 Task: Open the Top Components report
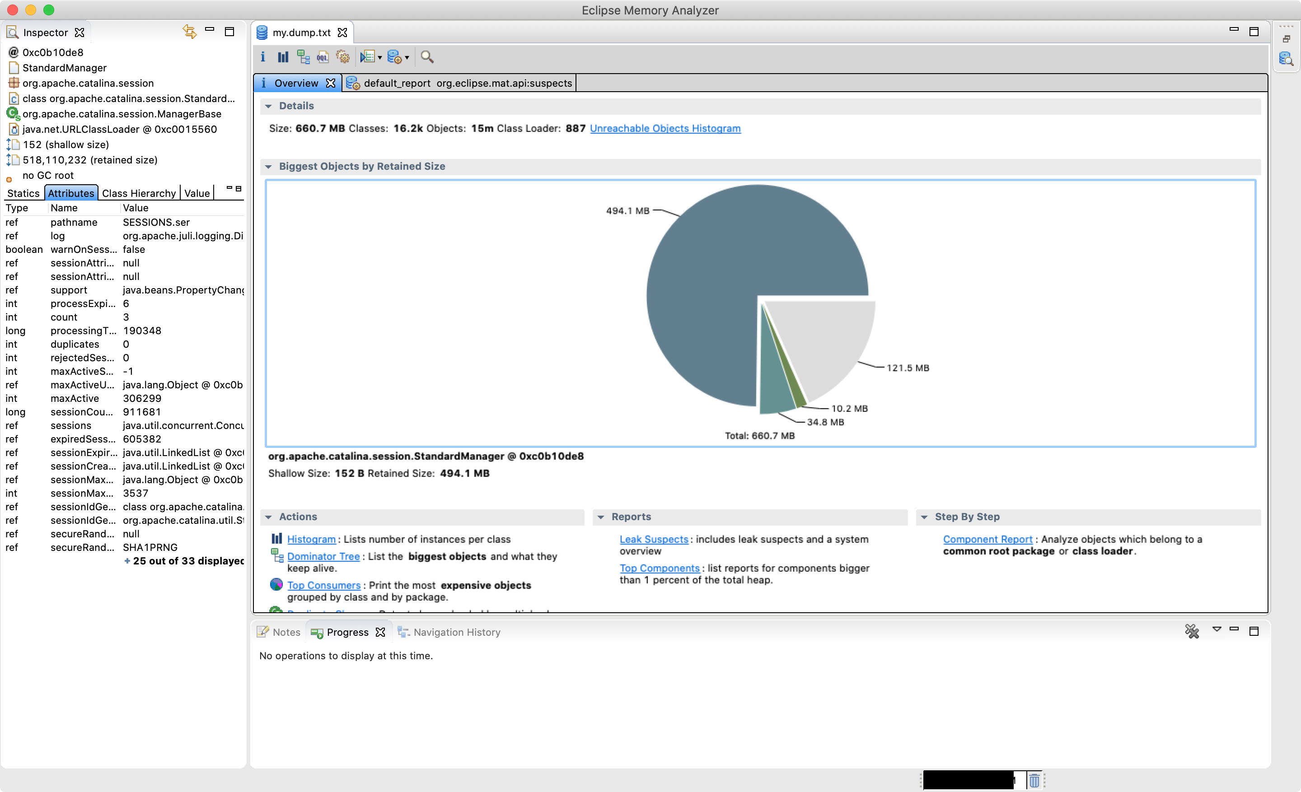pos(659,568)
